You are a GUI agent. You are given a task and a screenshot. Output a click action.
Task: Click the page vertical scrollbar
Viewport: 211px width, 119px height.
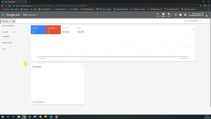tap(210, 62)
